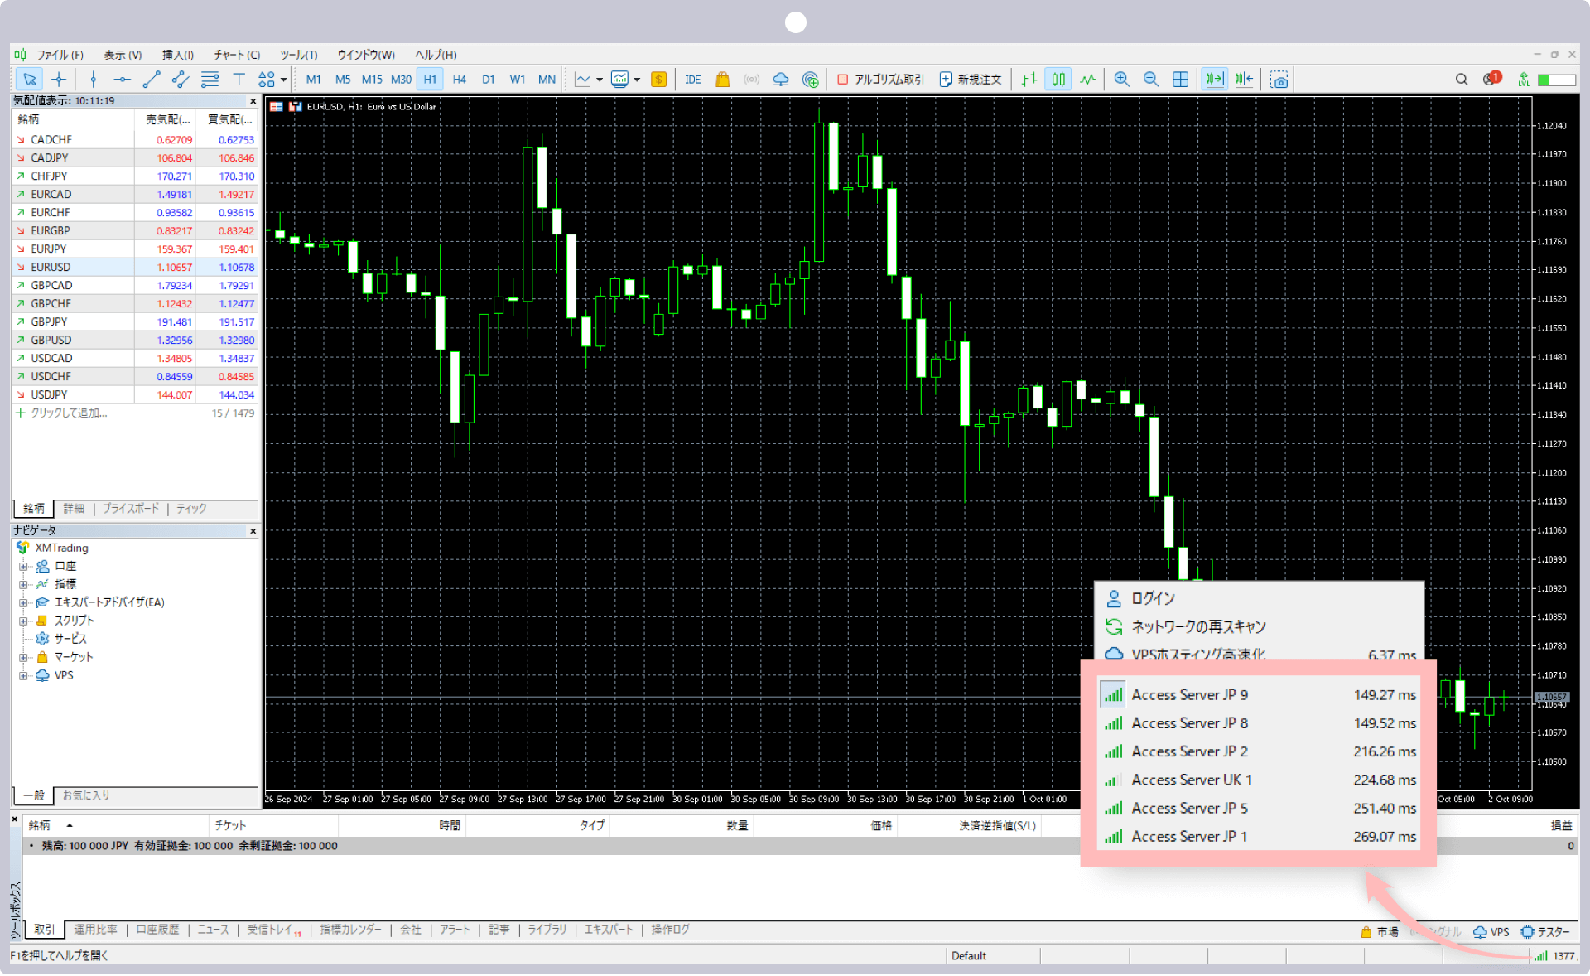Click the copy trading signal plus icon
This screenshot has width=1590, height=976.
(811, 80)
